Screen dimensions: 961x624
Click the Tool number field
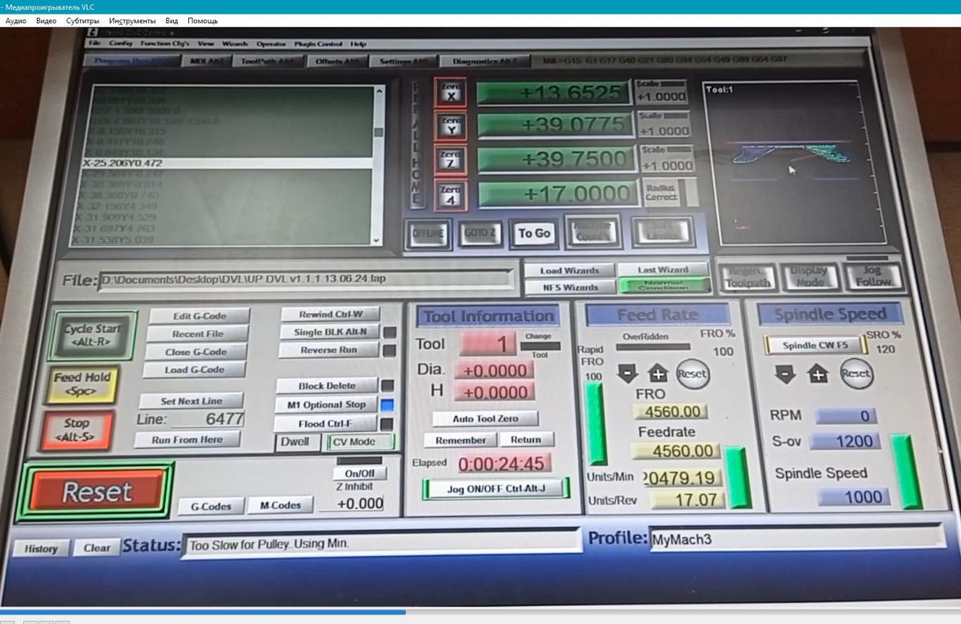point(489,345)
